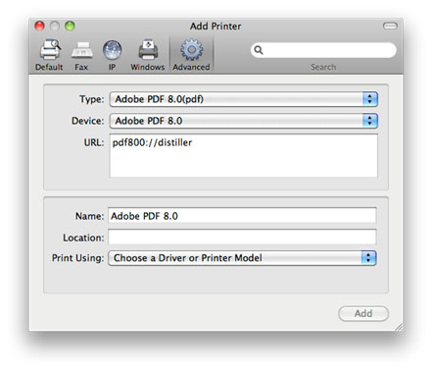
Task: Click the URL field with pdf800://distiller
Action: tap(244, 155)
